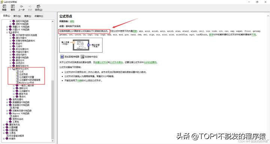The height and width of the screenshot is (144, 270).
Task: Click the 在选板中定位 magnifier icon
Action: [x=82, y=56]
